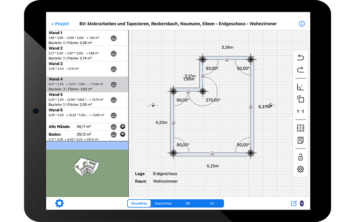Select the top wall midpoint handle
Image resolution: width=356 pixels, height=222 pixels.
point(227,59)
